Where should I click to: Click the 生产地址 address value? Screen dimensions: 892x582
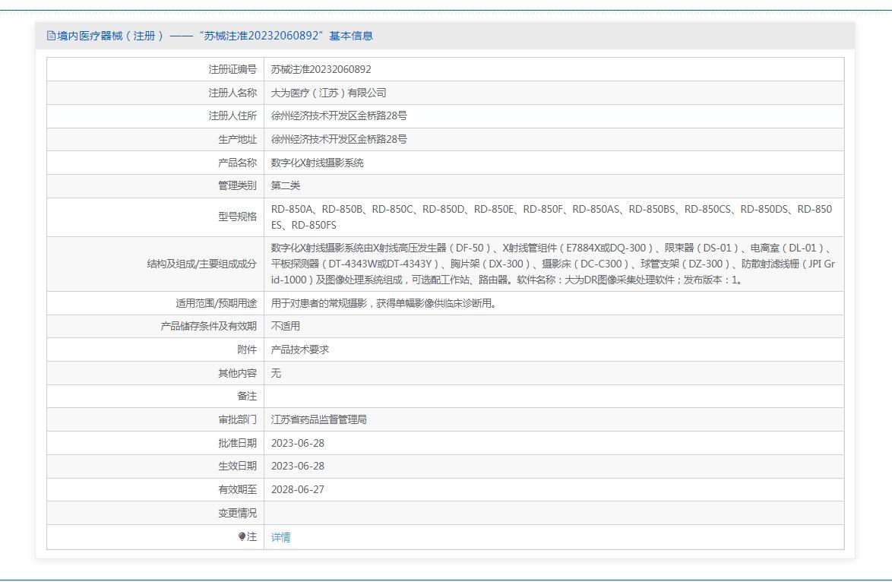click(x=339, y=139)
